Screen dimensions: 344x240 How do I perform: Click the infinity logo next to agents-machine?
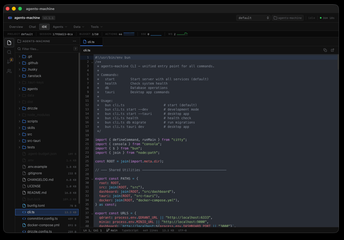10,18
